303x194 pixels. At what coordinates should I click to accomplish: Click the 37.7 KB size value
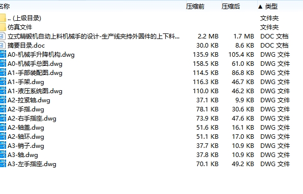point(207,146)
